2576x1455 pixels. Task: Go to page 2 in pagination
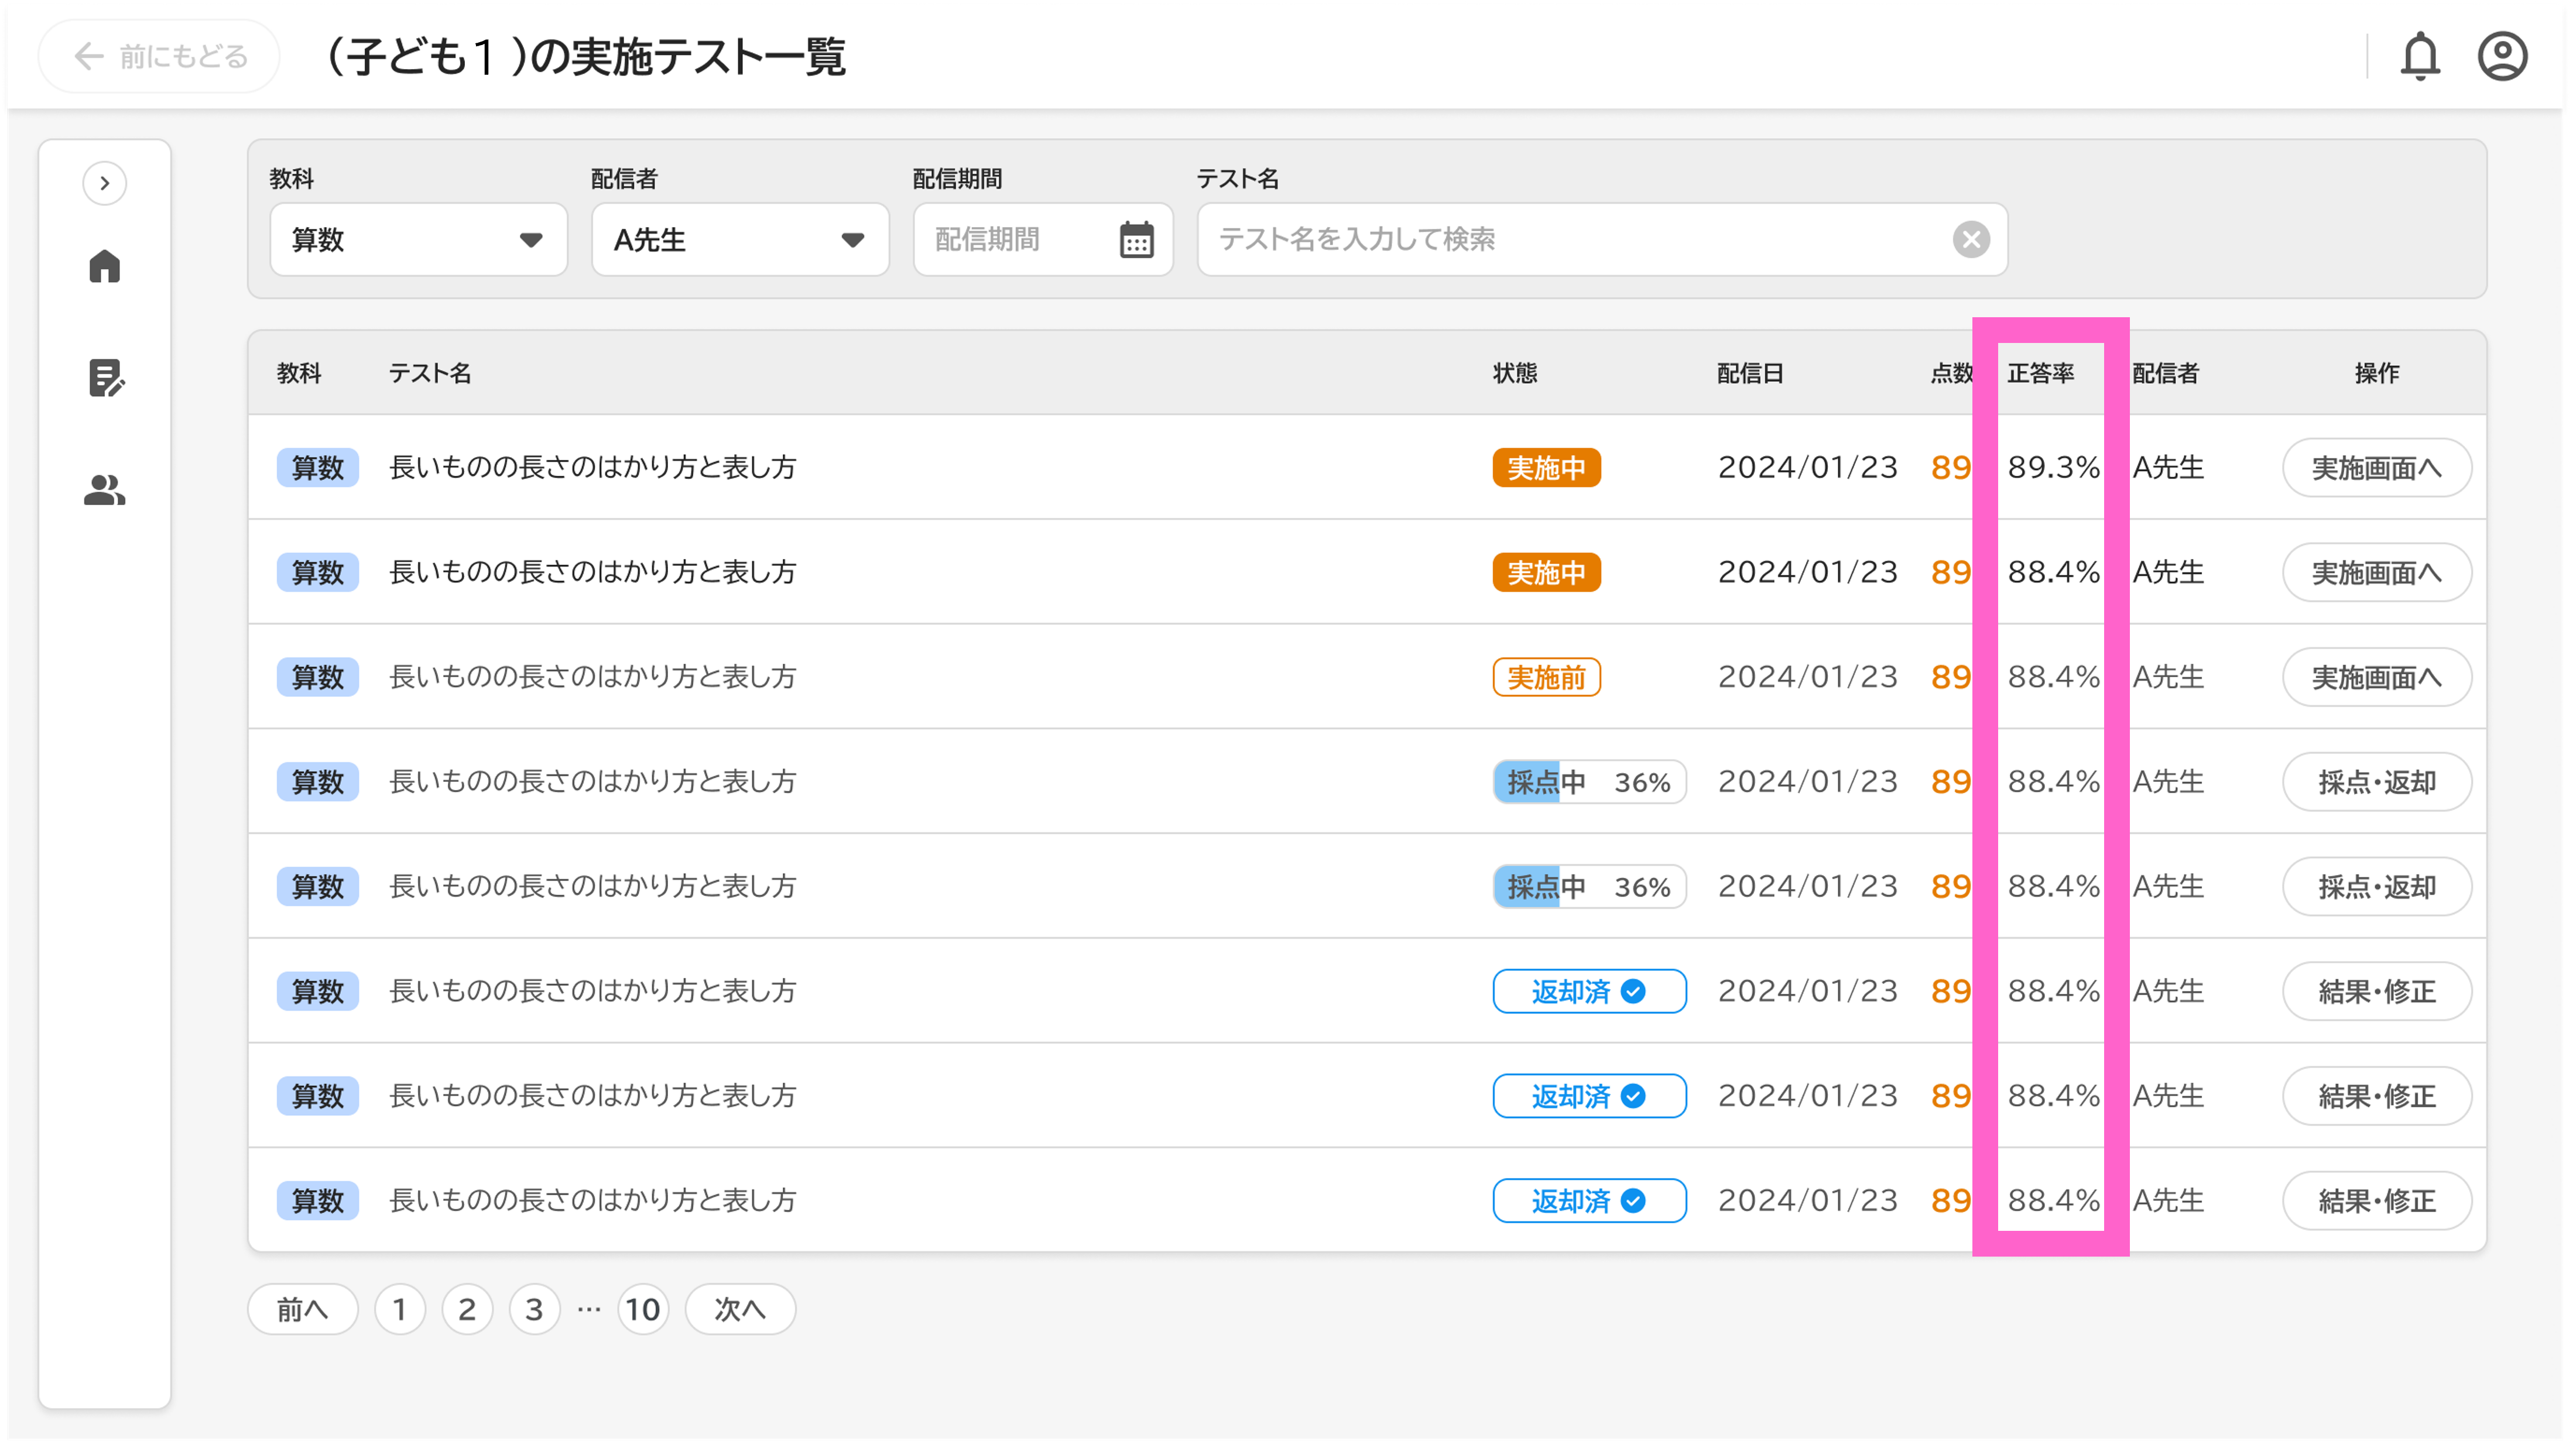467,1309
